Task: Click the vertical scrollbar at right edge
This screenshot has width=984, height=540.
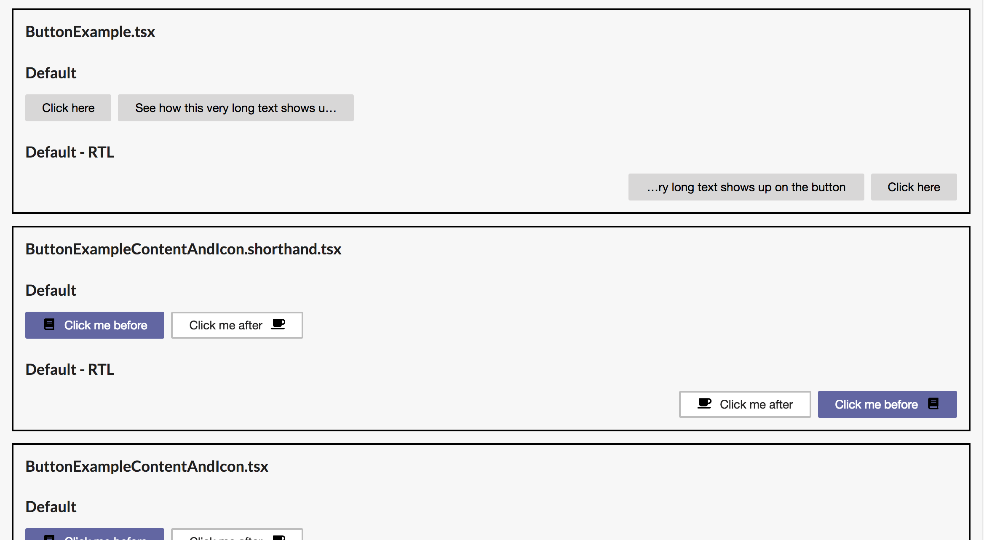Action: [983, 270]
